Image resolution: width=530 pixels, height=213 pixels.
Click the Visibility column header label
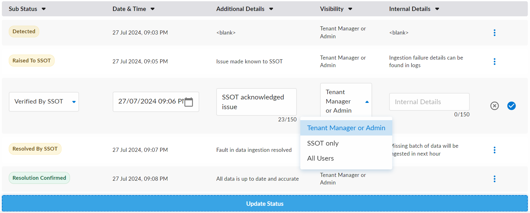[332, 9]
